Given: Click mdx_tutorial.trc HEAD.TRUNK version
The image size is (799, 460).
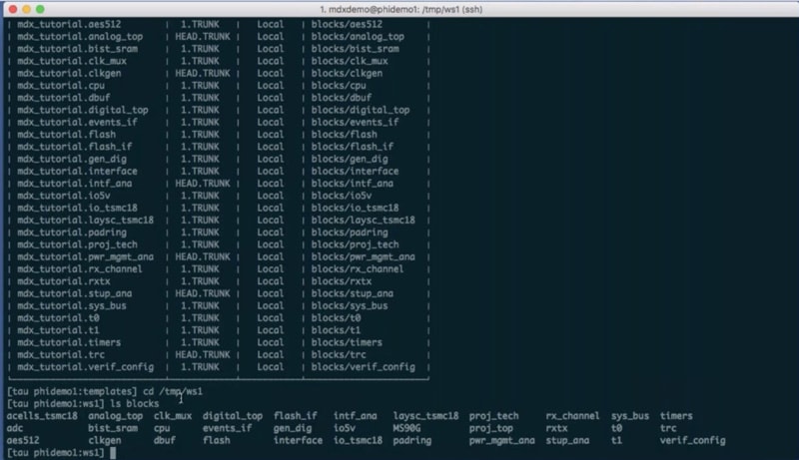Looking at the screenshot, I should 203,354.
